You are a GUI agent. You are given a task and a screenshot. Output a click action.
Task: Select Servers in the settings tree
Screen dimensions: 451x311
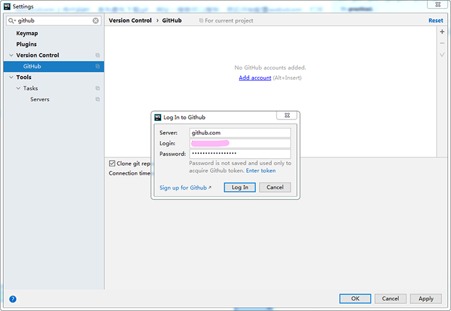point(39,99)
